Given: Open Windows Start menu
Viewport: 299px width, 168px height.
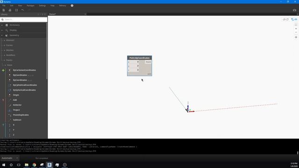Looking at the screenshot, I should pos(4,165).
